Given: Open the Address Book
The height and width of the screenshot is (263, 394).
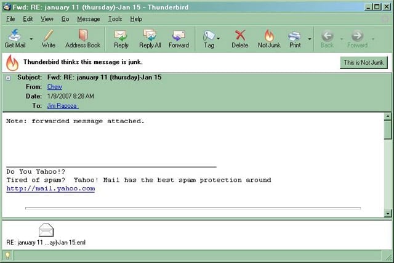Looking at the screenshot, I should pos(83,38).
